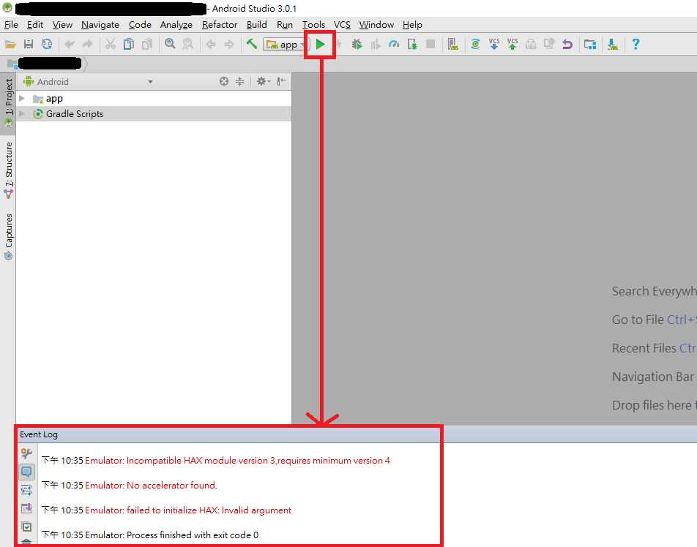Open the Tools menu

(x=313, y=24)
